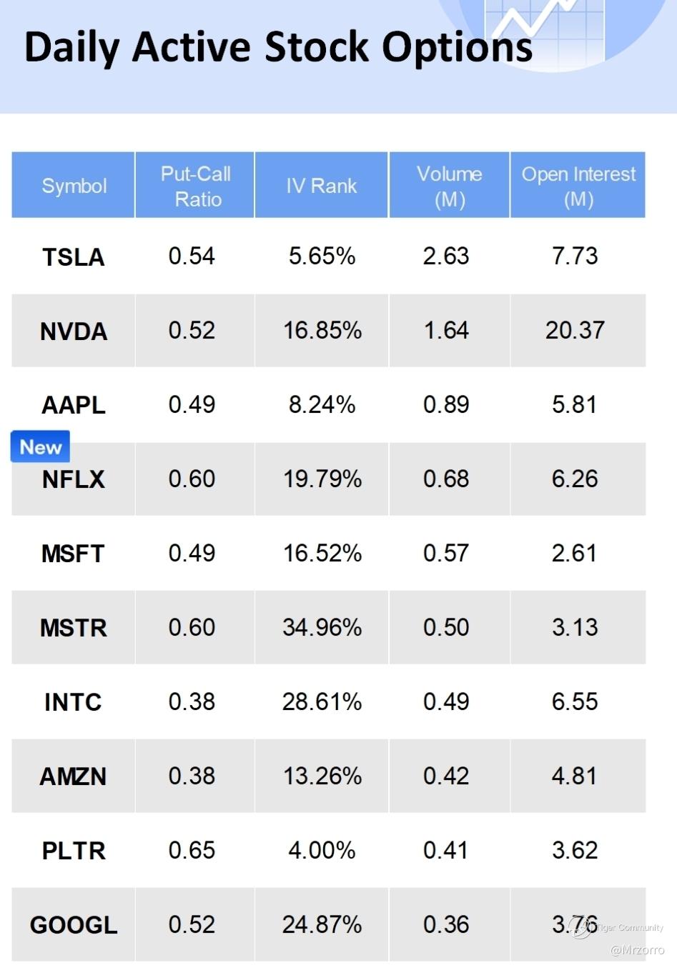Open the MSFT symbol entry

click(74, 554)
